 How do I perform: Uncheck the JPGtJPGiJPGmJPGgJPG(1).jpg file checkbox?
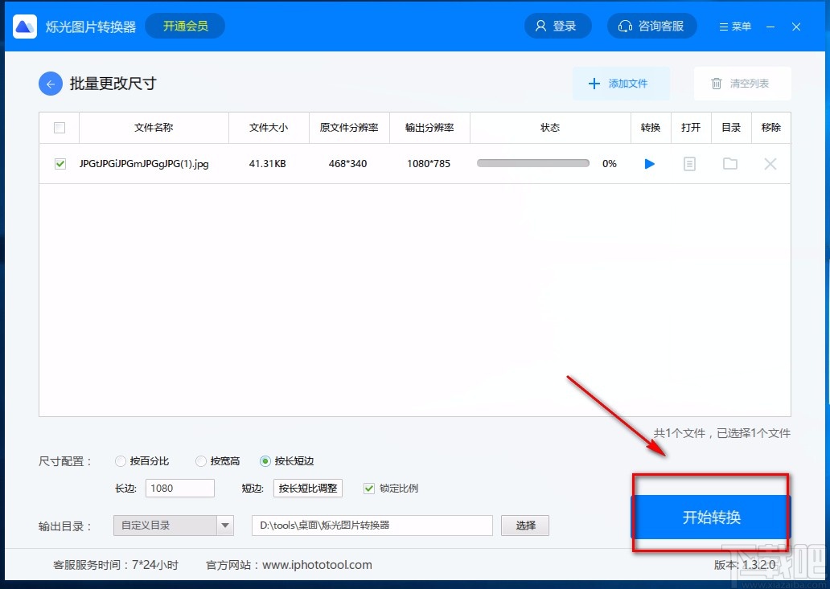pyautogui.click(x=60, y=163)
